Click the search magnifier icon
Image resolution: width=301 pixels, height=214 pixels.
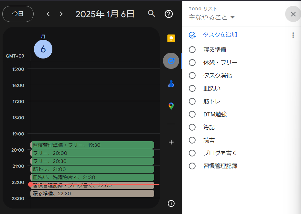152,14
